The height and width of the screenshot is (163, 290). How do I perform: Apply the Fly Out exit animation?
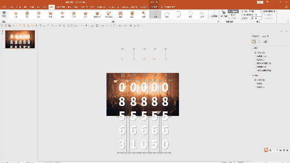tap(27, 14)
